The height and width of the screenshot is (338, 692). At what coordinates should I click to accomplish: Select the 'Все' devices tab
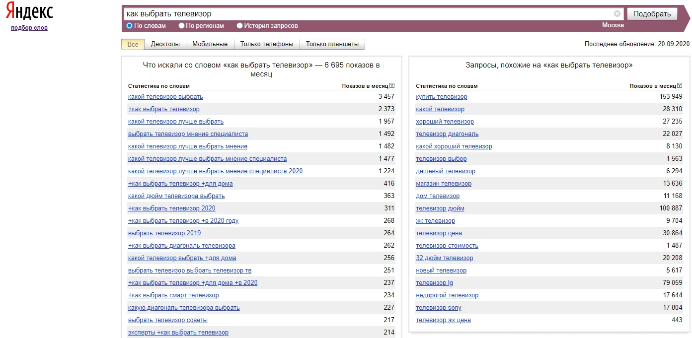coord(133,44)
